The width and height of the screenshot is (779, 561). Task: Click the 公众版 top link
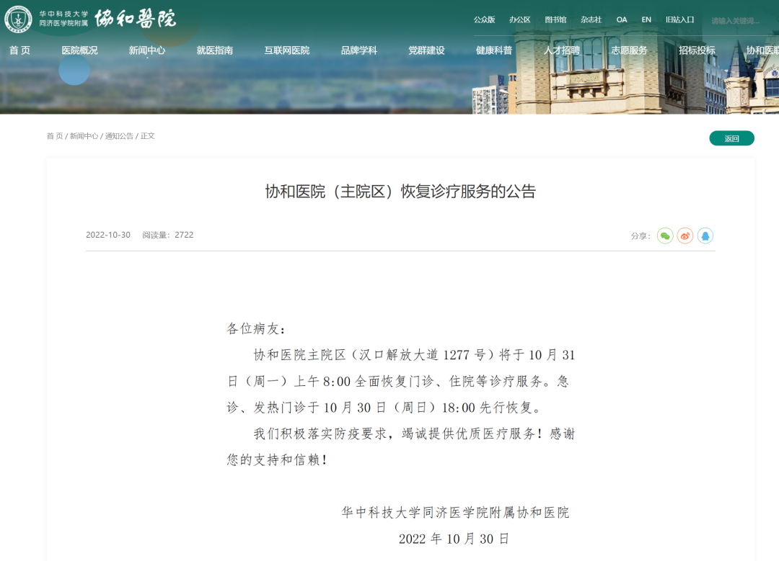[x=484, y=19]
